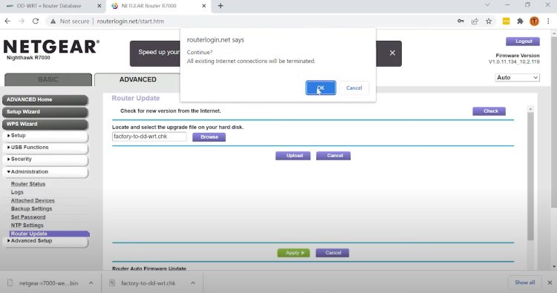This screenshot has width=557, height=293.
Task: Switch to NETGEAR Router R7000 tab
Action: click(x=149, y=6)
